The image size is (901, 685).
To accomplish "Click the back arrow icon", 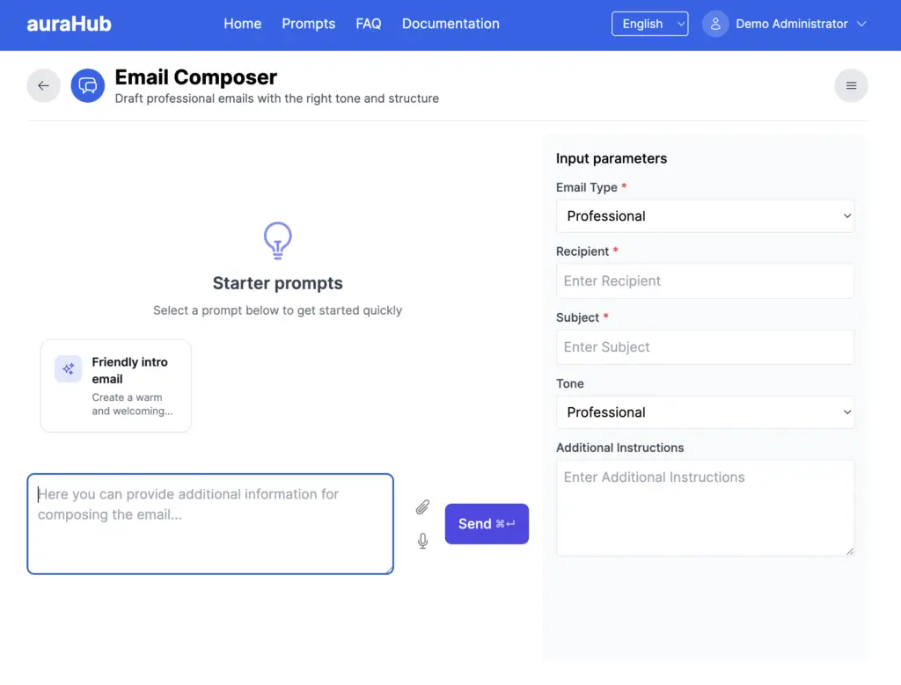I will [x=43, y=85].
